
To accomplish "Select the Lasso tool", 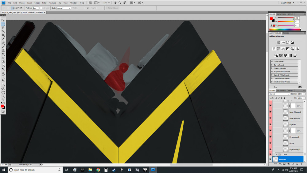I will tap(3, 27).
